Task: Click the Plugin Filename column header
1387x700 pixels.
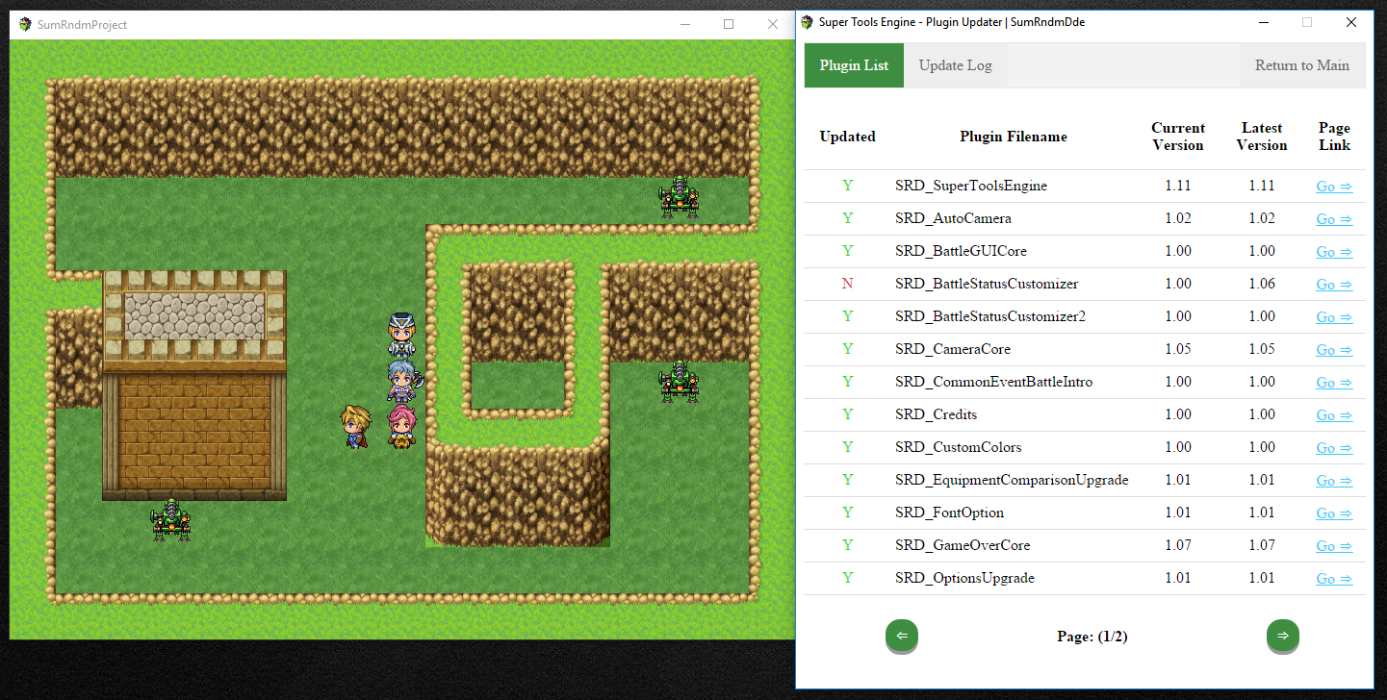Action: pyautogui.click(x=1014, y=137)
